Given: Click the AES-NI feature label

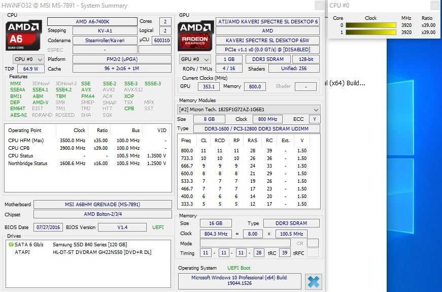Looking at the screenshot, I should 19,115.
